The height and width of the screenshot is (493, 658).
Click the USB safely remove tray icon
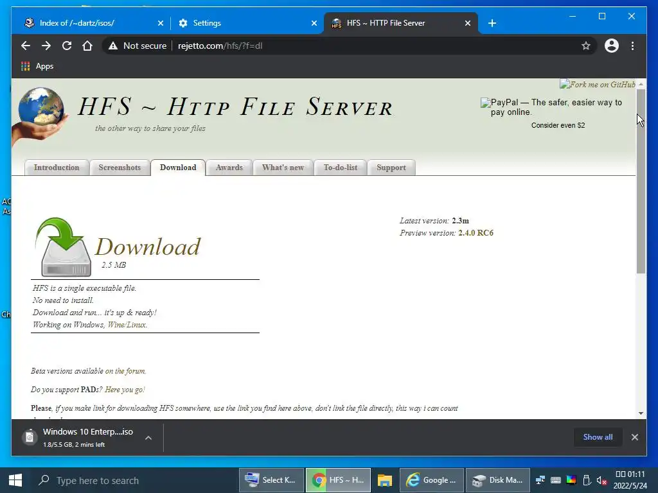coord(587,480)
